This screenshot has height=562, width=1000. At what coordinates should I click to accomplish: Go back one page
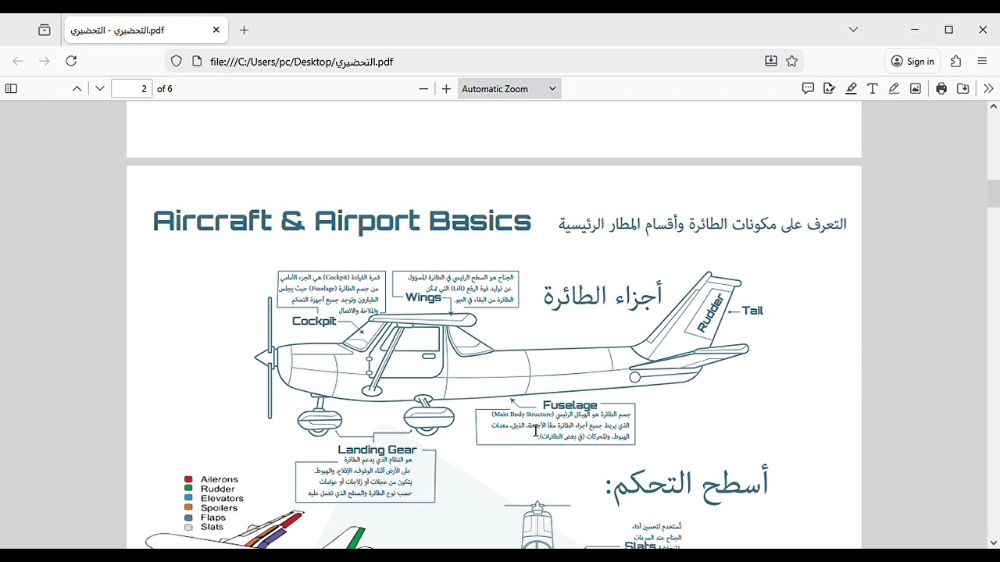pyautogui.click(x=18, y=61)
